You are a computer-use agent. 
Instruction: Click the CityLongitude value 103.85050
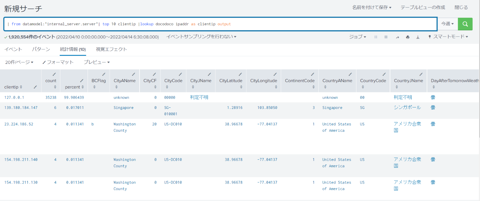[267, 108]
